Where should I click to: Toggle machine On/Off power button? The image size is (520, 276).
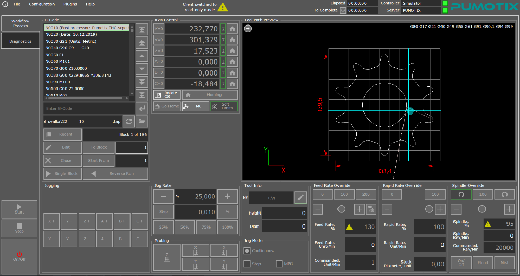tap(19, 256)
